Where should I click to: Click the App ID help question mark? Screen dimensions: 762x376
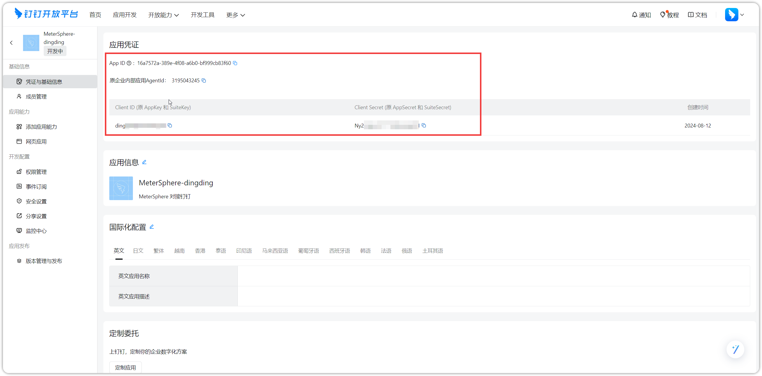(129, 63)
